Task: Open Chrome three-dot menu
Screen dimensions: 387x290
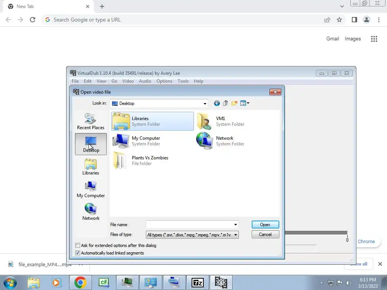Action: pyautogui.click(x=379, y=20)
